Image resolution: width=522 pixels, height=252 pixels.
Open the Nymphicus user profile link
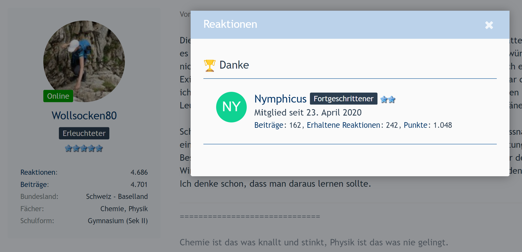coord(280,99)
